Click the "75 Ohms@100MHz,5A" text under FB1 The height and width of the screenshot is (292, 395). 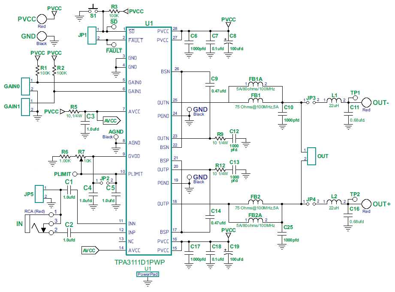click(257, 107)
